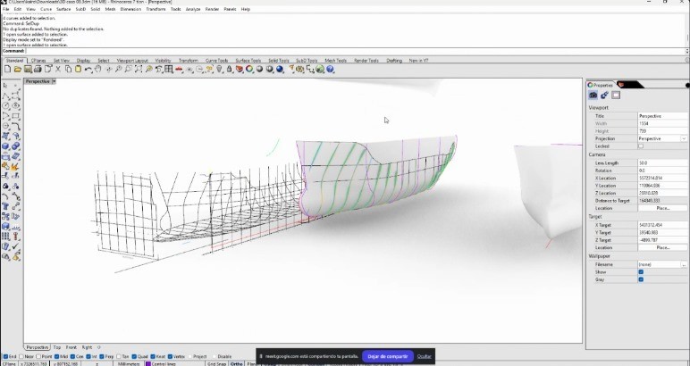Click Dejar de compartir button
Image resolution: width=690 pixels, height=366 pixels.
pyautogui.click(x=388, y=356)
